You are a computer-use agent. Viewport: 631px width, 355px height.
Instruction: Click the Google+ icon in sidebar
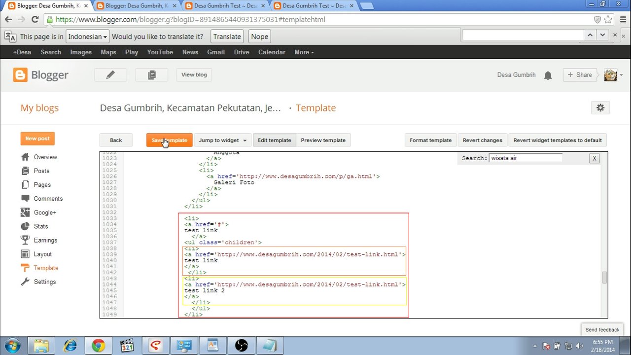coord(25,213)
